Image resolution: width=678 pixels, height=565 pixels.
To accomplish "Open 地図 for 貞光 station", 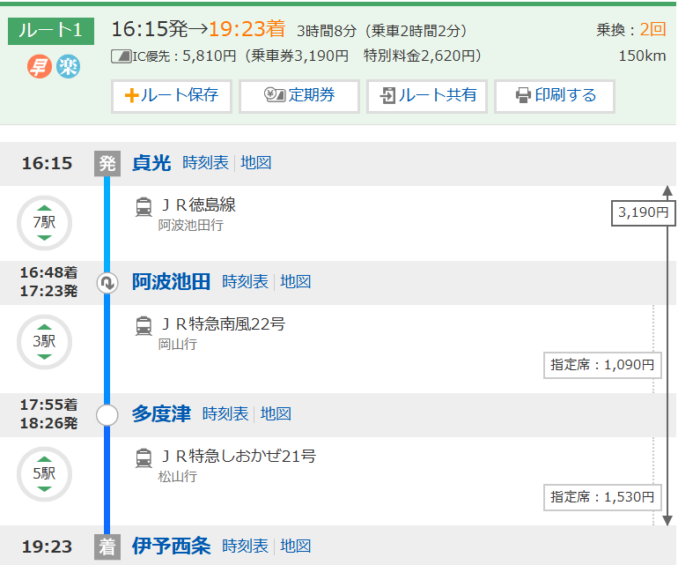I will pyautogui.click(x=256, y=163).
